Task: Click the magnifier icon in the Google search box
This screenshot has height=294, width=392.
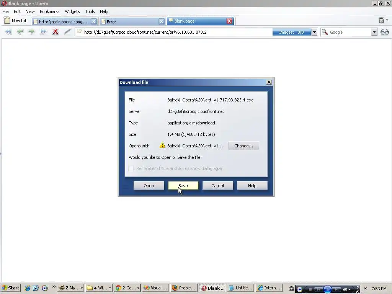Action: pos(325,32)
